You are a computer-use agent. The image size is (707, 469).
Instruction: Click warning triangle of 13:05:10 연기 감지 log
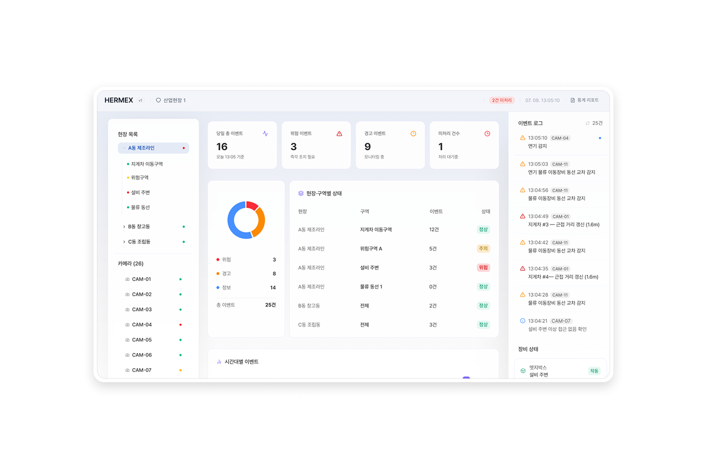point(522,138)
